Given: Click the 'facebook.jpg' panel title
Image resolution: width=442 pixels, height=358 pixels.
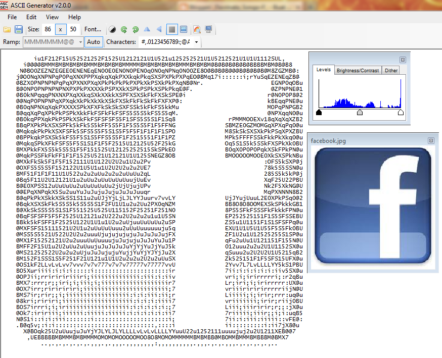Looking at the screenshot, I should tap(328, 141).
